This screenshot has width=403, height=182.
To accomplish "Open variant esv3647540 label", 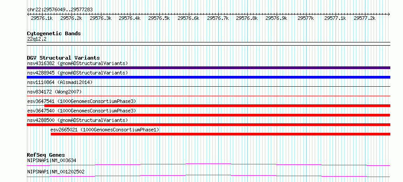I will point(82,111).
